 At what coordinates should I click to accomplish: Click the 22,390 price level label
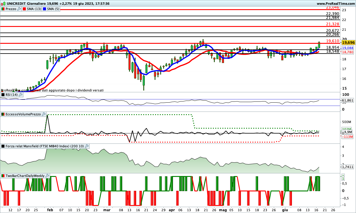click(332, 14)
